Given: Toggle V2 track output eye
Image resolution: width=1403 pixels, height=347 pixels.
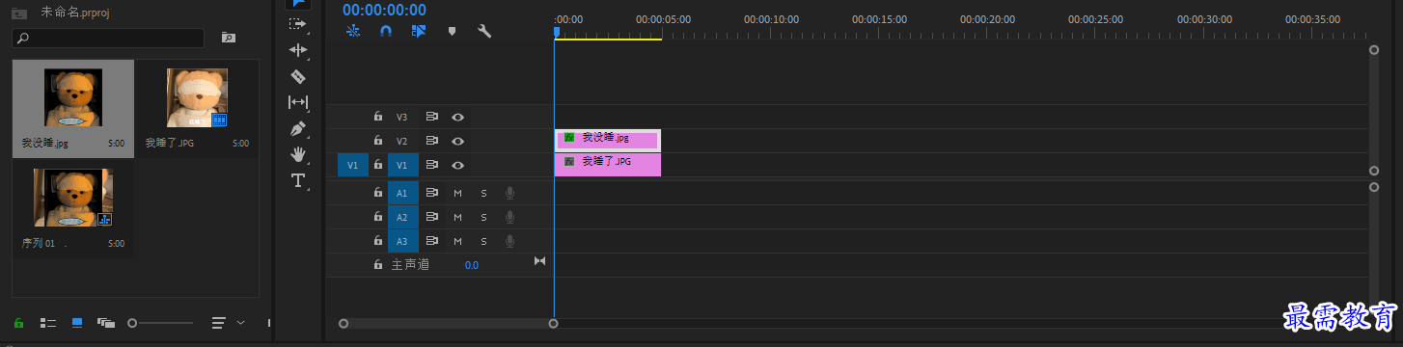Looking at the screenshot, I should [458, 141].
